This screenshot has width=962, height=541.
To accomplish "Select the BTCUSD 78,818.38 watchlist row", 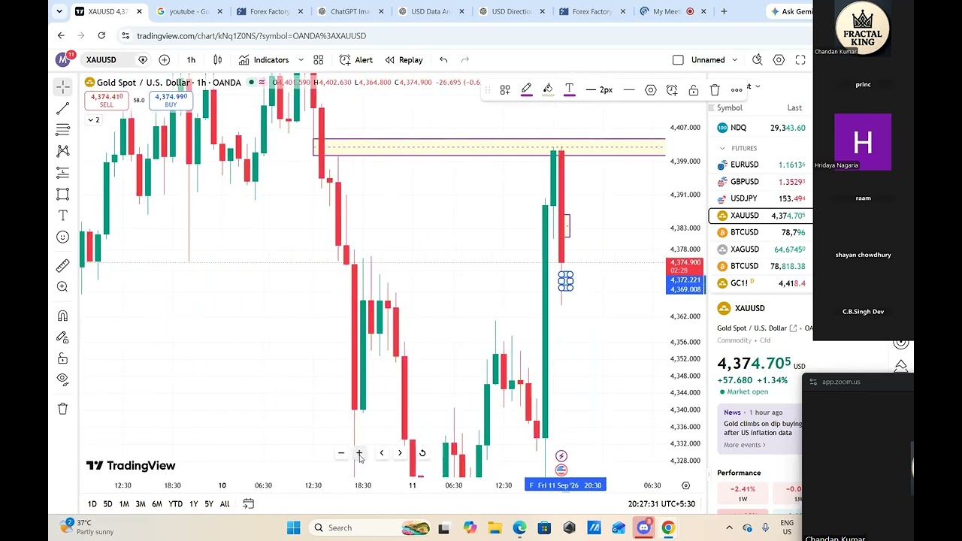I will coord(761,266).
